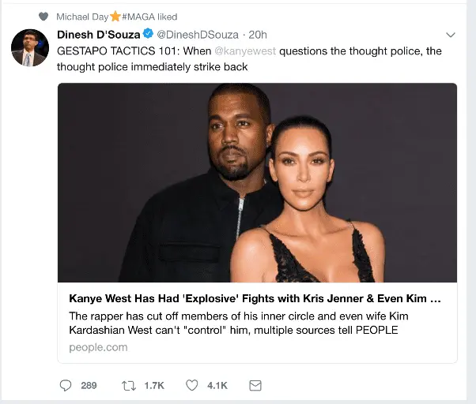Open Dinesh D'Souza's profile avatar
The height and width of the screenshot is (404, 476).
coord(30,47)
